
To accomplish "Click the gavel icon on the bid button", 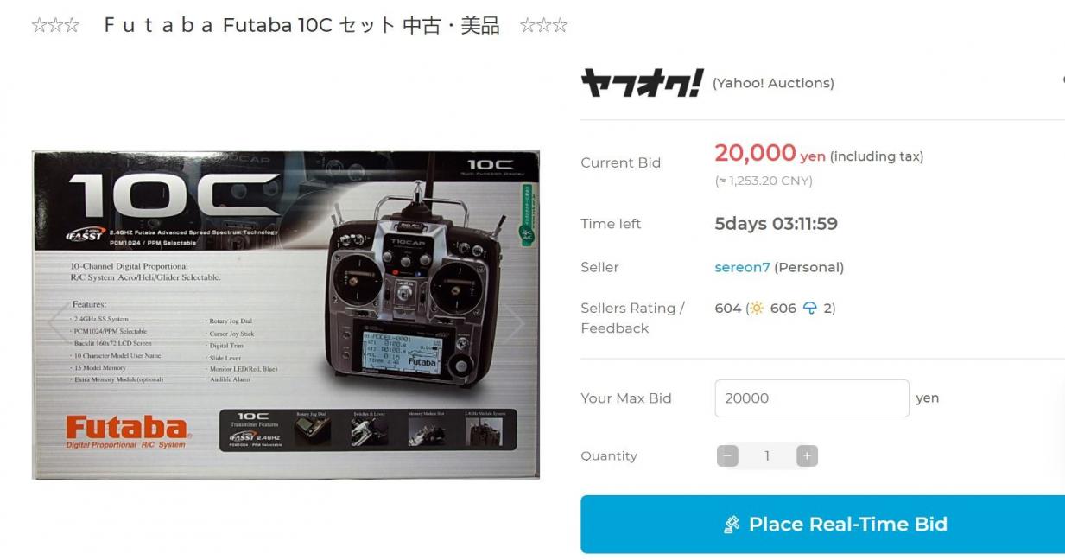I will point(732,525).
